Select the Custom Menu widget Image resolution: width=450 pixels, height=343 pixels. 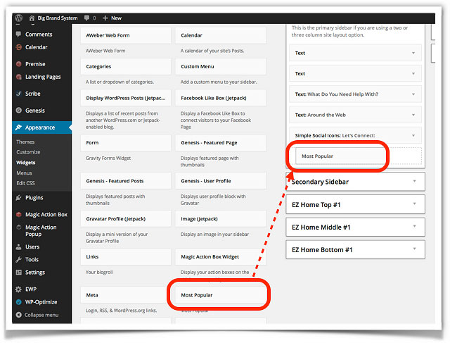click(x=220, y=66)
